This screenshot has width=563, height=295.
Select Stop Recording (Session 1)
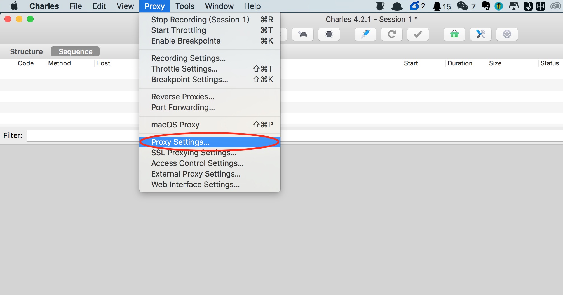[x=210, y=20]
